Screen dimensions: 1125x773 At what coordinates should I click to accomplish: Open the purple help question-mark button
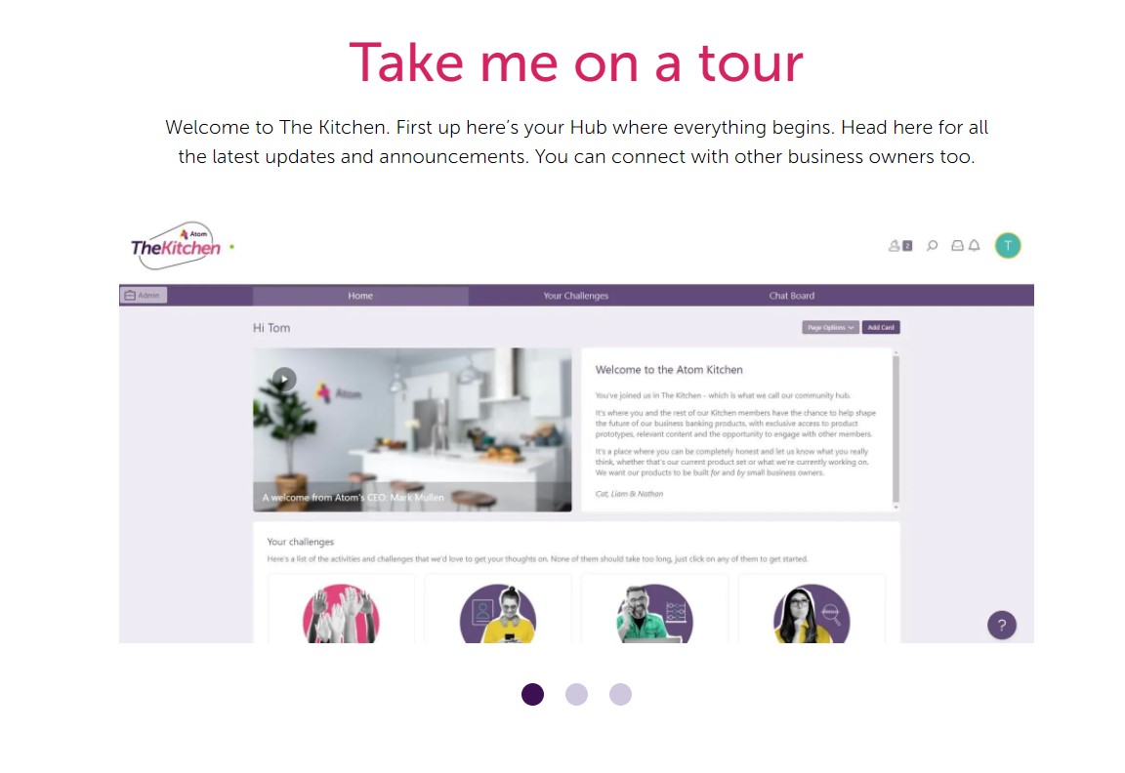click(x=1002, y=626)
